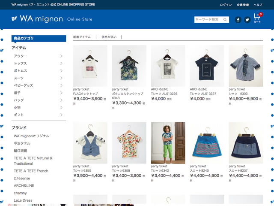Click the WA mignon logo
274x206 pixels.
click(x=37, y=19)
